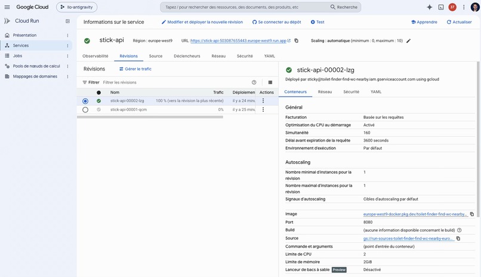Open the user account avatar

point(475,7)
